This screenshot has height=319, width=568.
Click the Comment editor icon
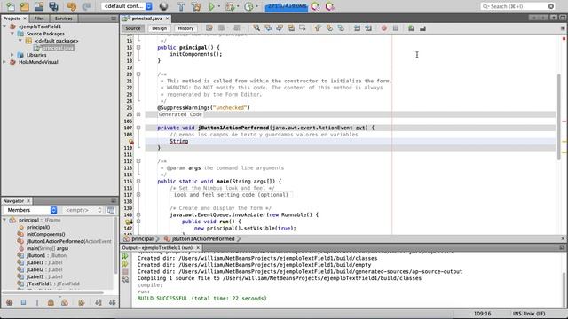tap(411, 28)
